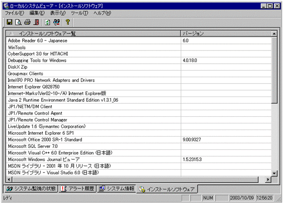
Task: Click the application icon in the title bar
Action: tap(6, 5)
